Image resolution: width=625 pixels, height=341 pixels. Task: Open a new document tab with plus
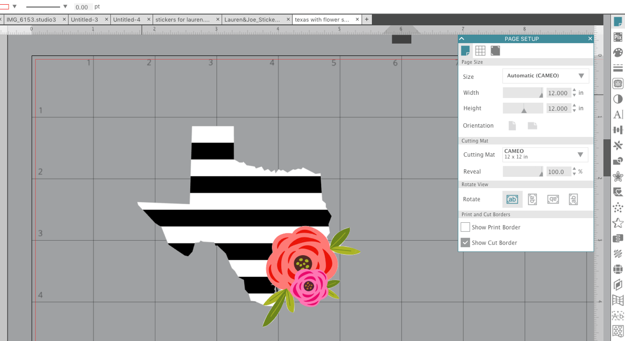pos(366,19)
